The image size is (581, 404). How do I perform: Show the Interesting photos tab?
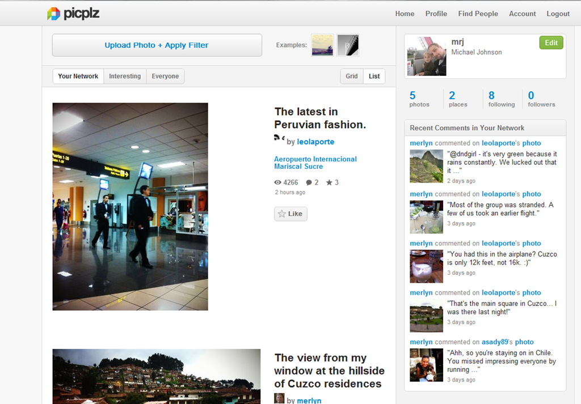(125, 76)
